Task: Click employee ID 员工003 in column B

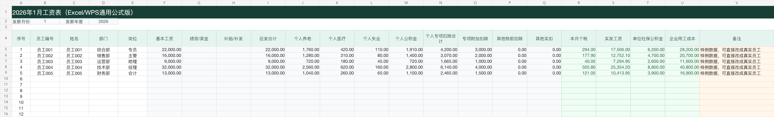Action: (x=45, y=62)
